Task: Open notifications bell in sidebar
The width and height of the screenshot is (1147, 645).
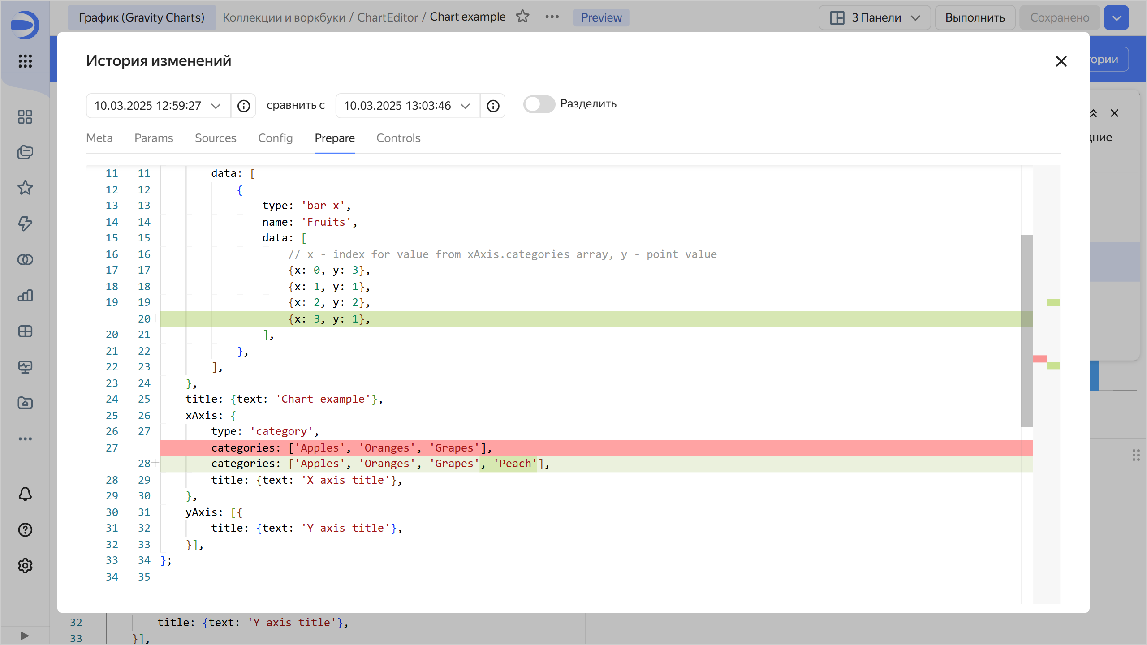Action: 25,494
